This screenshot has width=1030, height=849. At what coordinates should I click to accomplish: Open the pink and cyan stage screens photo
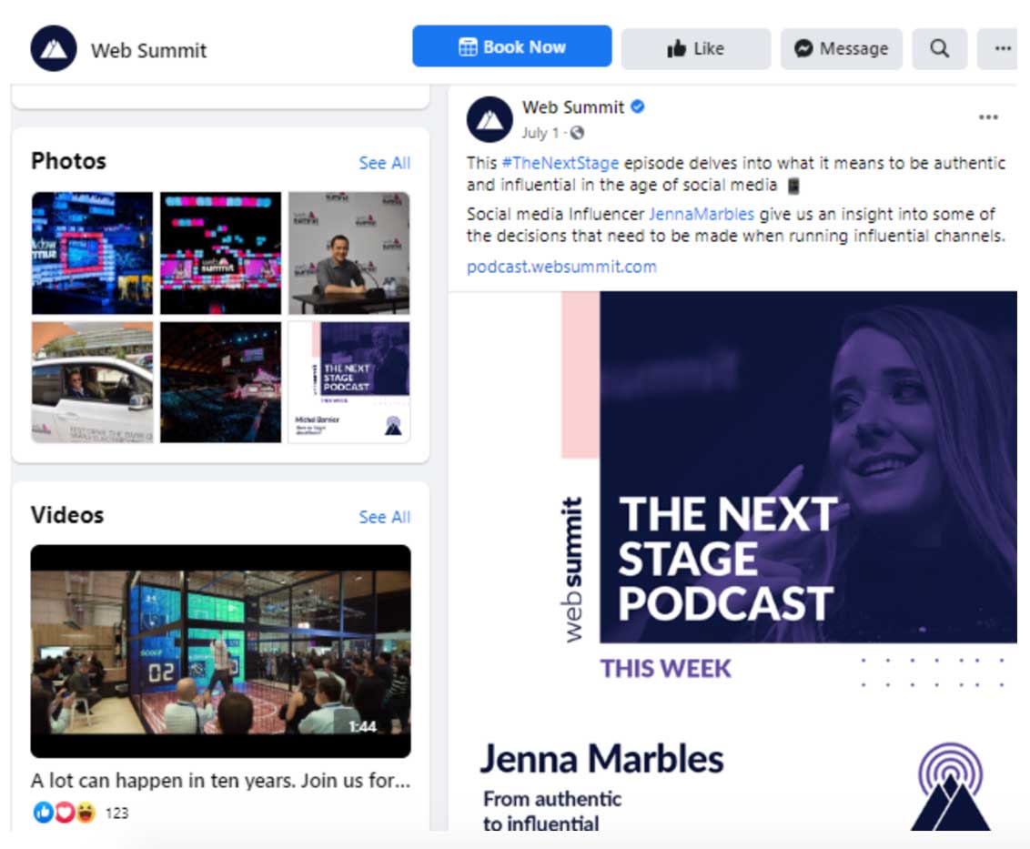[221, 253]
